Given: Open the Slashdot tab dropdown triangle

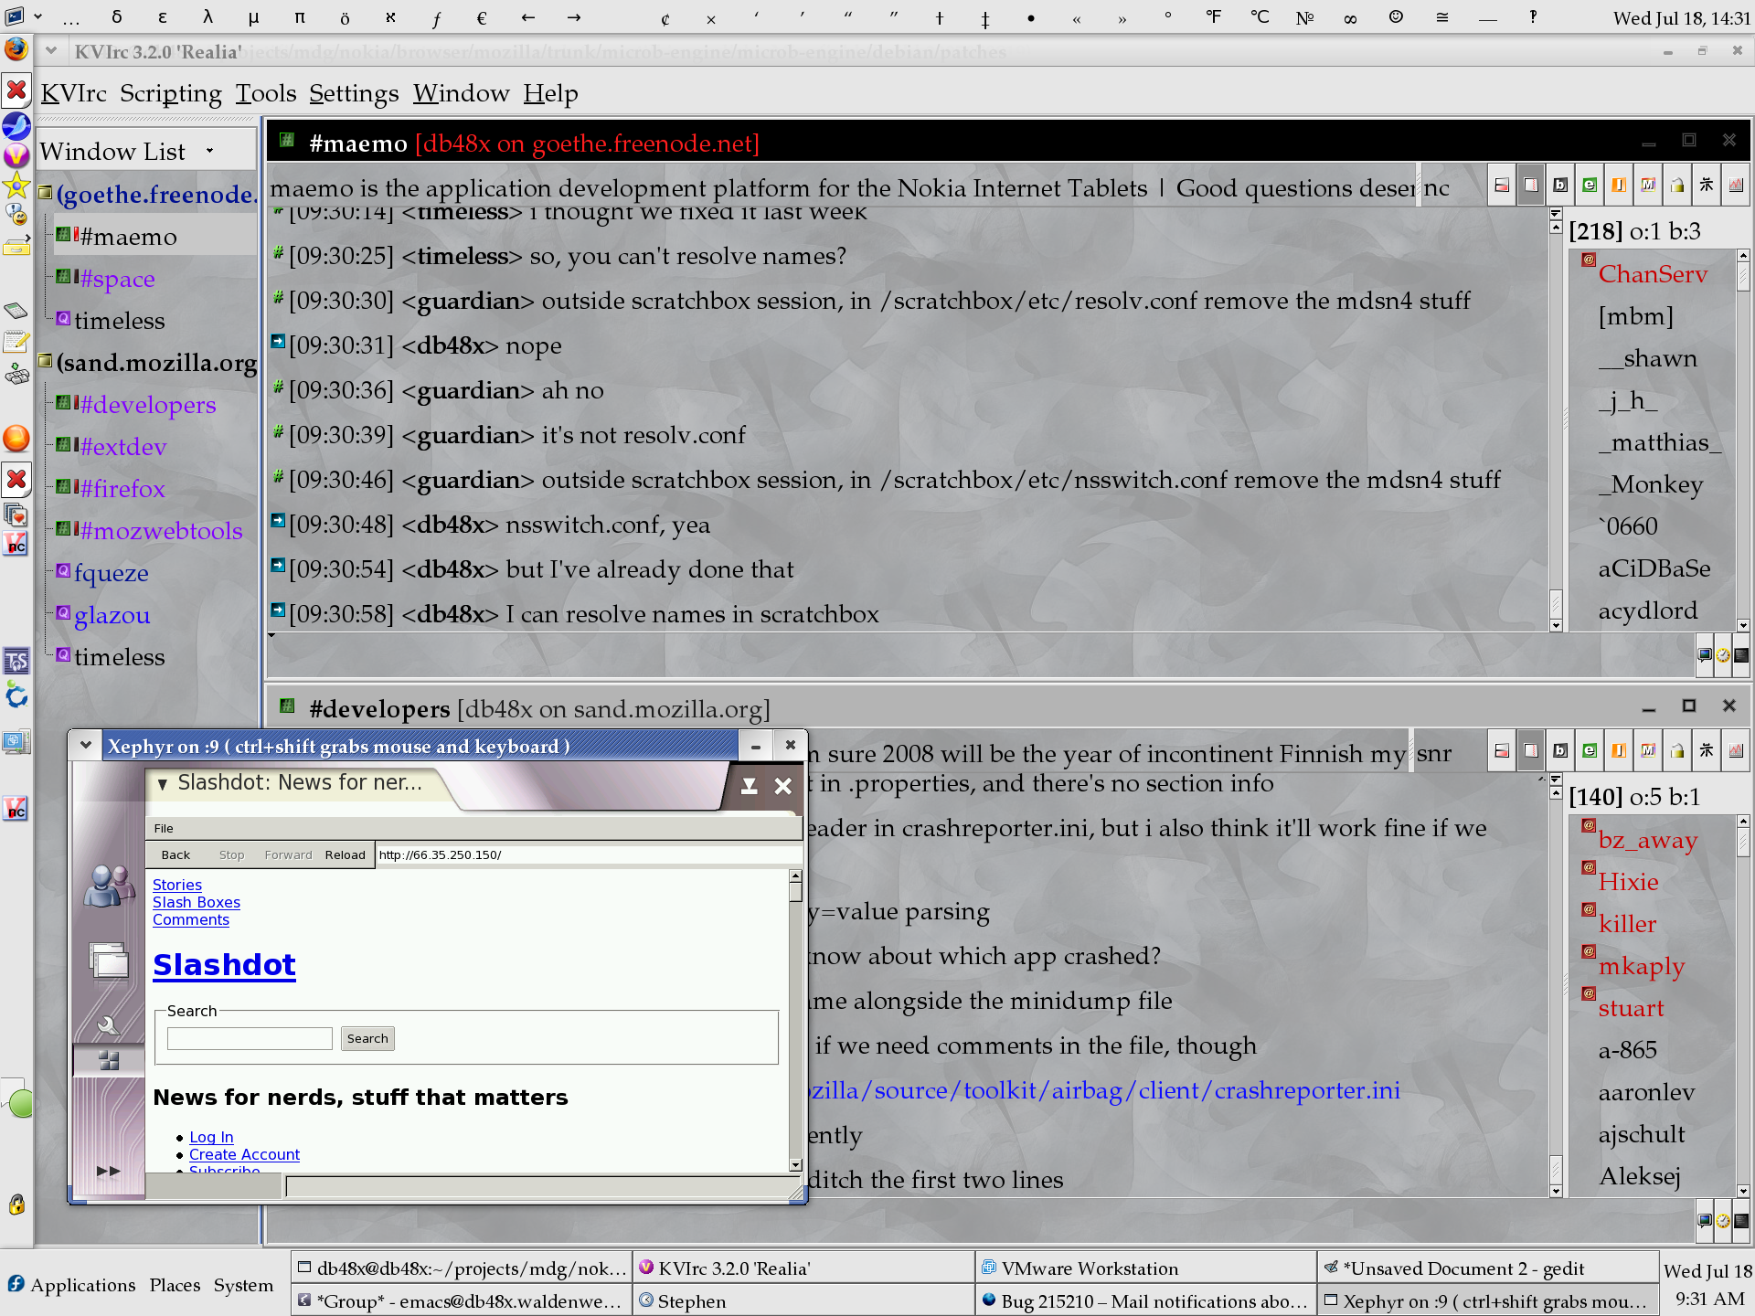Looking at the screenshot, I should 162,783.
